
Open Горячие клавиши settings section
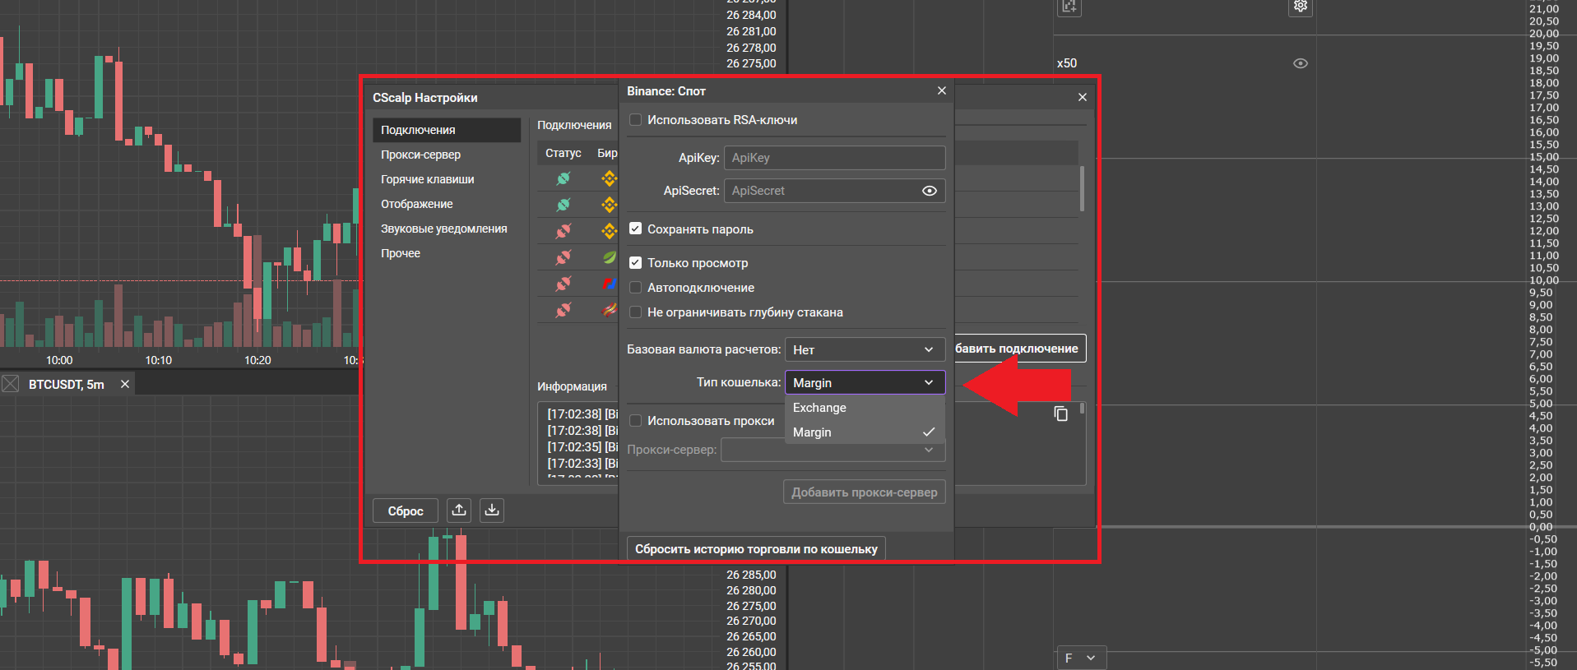[447, 179]
